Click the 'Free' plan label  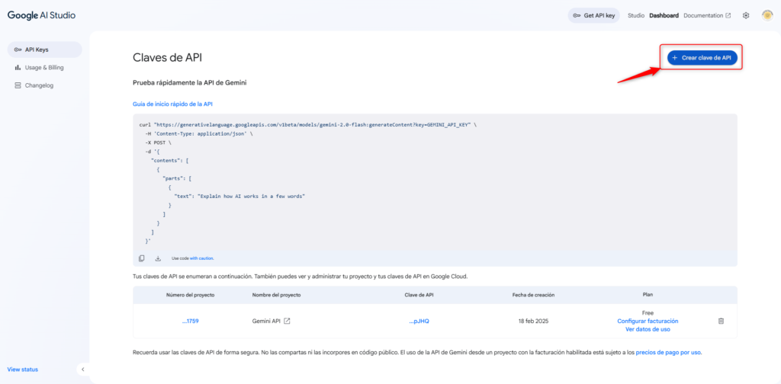coord(648,313)
